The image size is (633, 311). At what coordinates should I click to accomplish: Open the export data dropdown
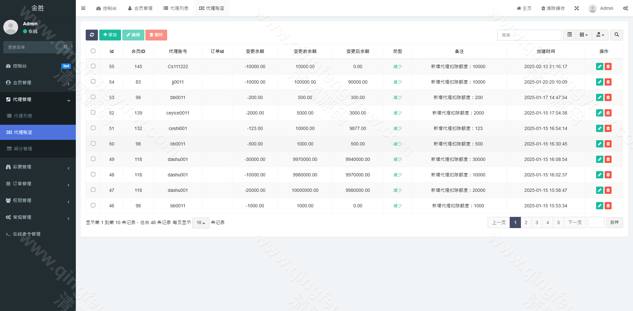click(600, 35)
